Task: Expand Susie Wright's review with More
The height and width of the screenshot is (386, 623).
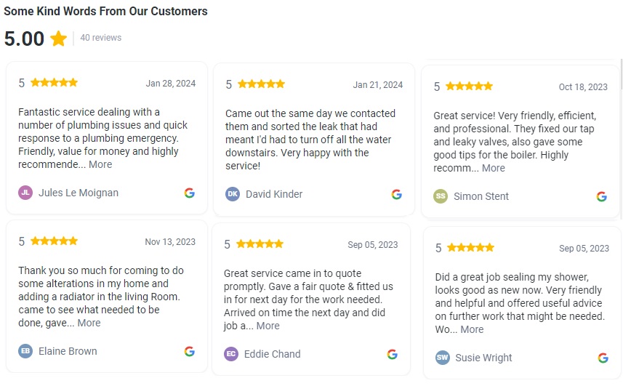Action: point(472,329)
